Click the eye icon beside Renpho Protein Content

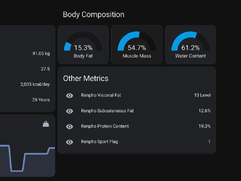(70, 126)
